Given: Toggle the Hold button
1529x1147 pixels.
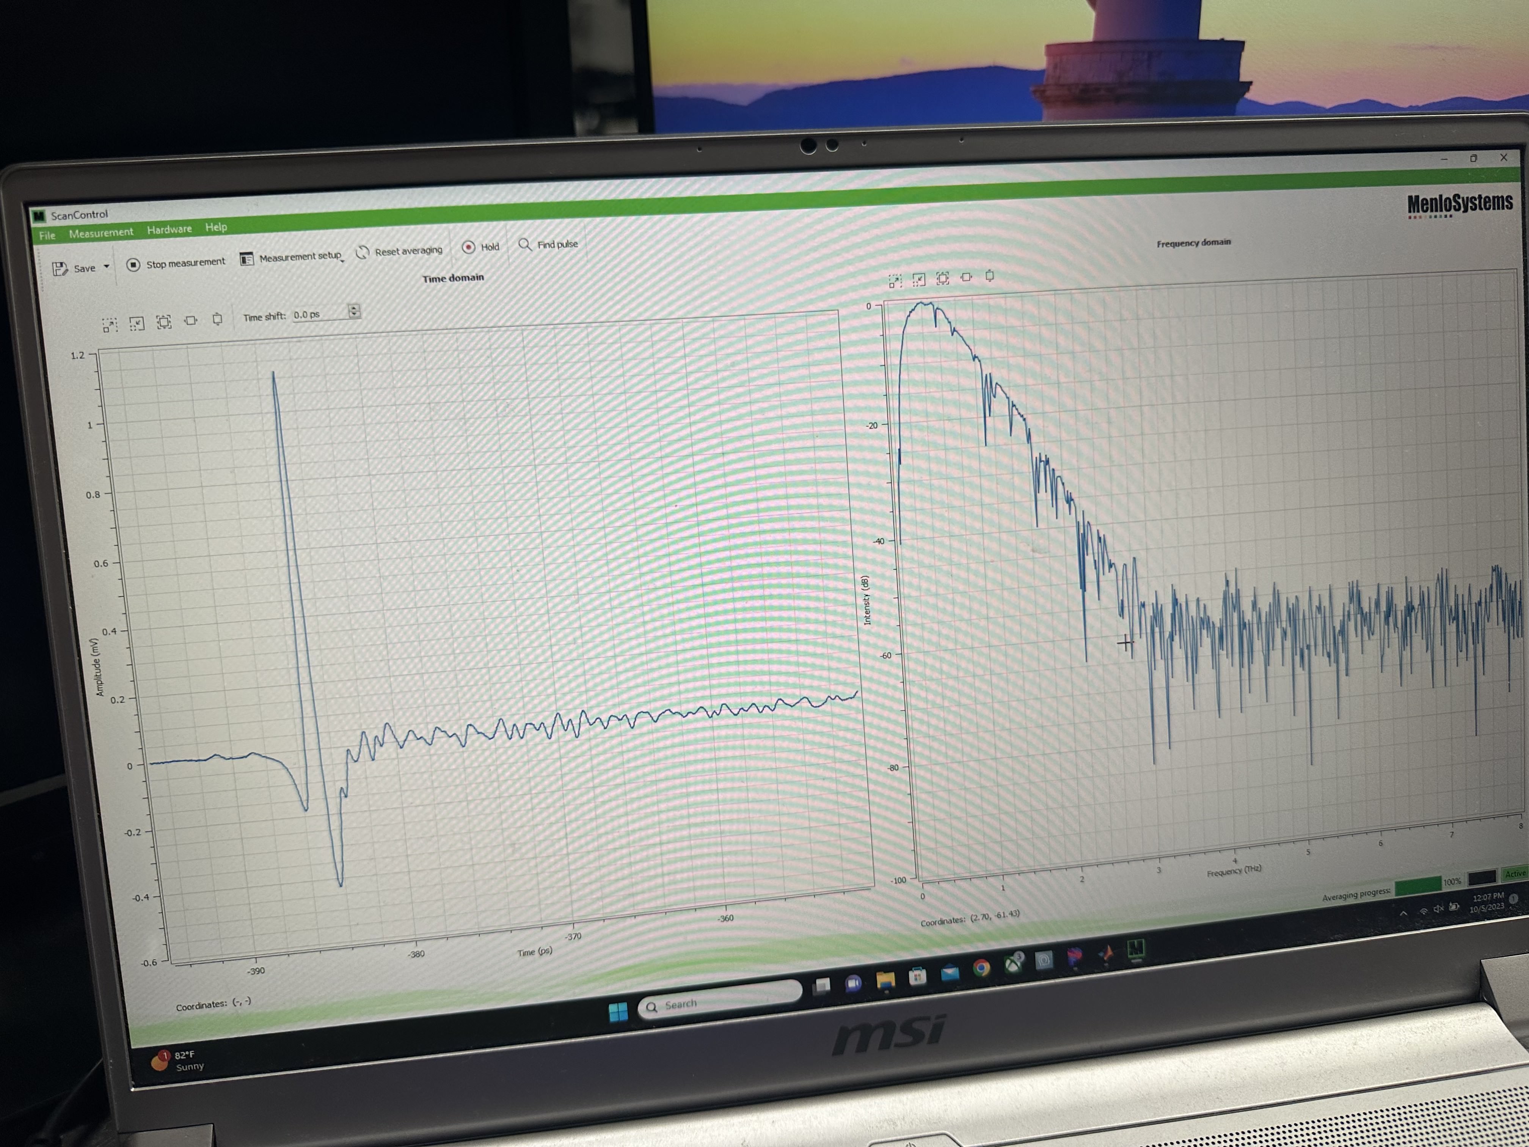Looking at the screenshot, I should click(x=480, y=247).
